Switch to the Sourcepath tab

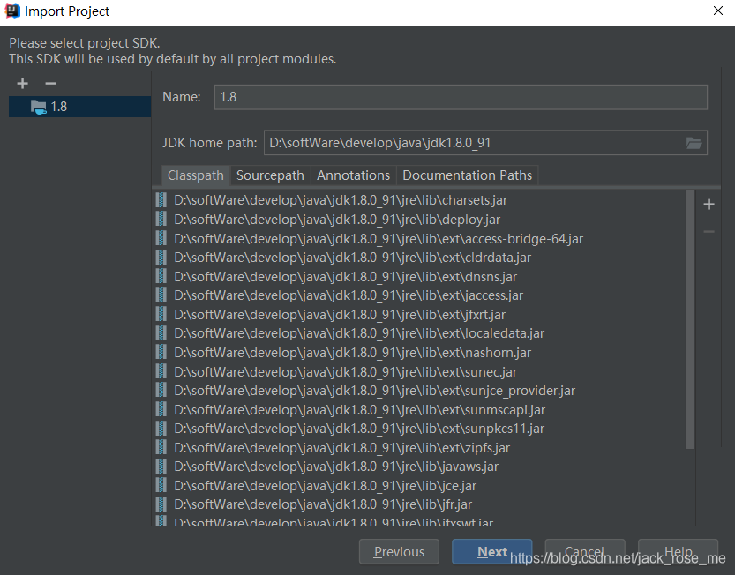(270, 175)
